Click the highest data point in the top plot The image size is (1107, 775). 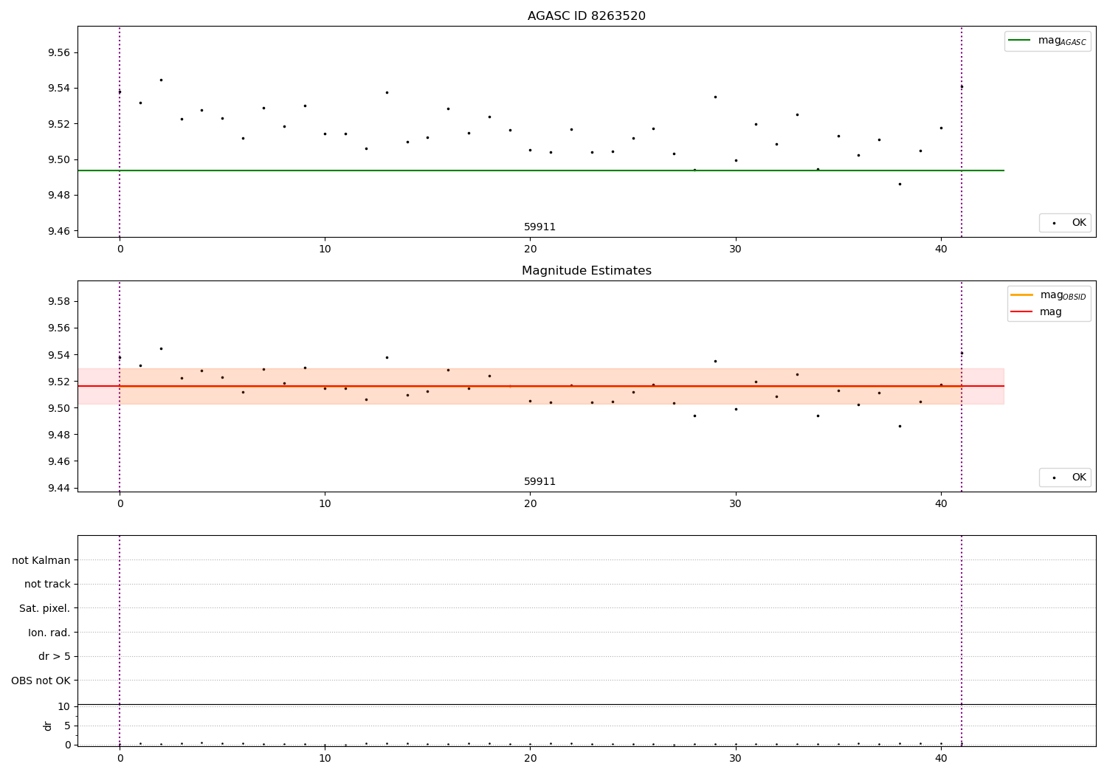(161, 80)
